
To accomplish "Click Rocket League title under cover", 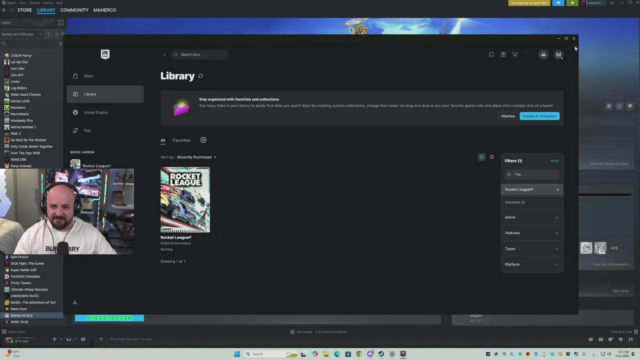I will [x=175, y=237].
